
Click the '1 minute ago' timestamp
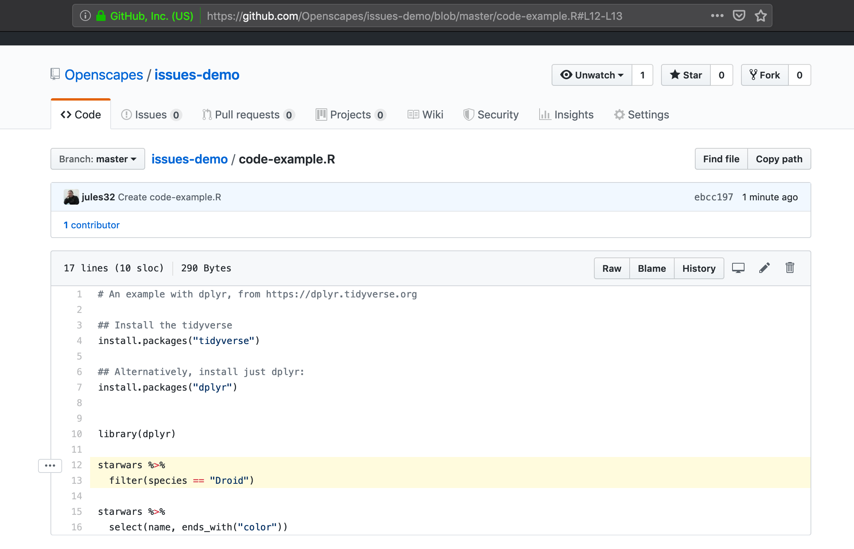point(770,197)
